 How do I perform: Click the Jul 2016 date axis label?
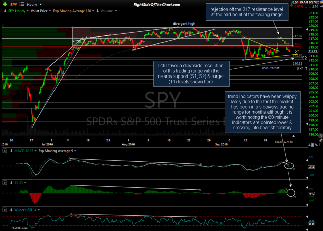tap(47, 144)
